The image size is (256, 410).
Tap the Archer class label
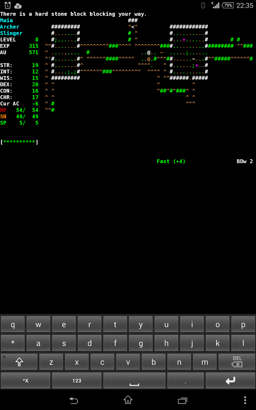coord(10,27)
